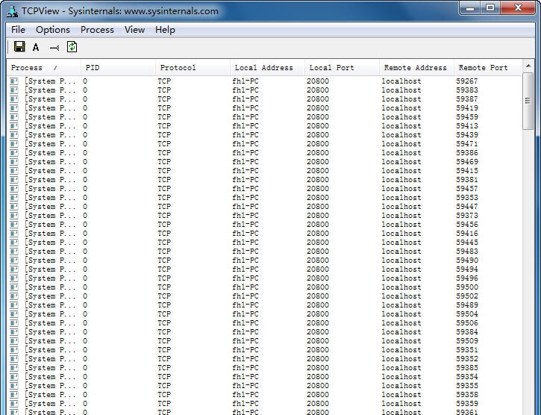The height and width of the screenshot is (415, 541).
Task: Click the Refresh toolbar icon
Action: click(x=72, y=46)
